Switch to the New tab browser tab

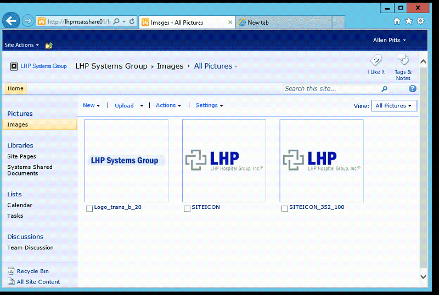pos(284,22)
